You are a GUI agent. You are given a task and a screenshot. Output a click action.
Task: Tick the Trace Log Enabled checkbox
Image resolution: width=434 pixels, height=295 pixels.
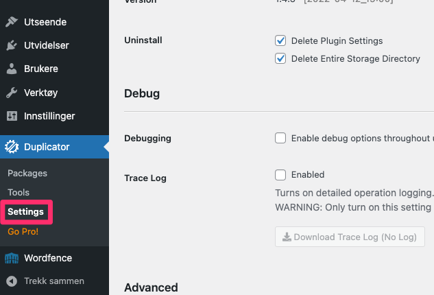280,175
